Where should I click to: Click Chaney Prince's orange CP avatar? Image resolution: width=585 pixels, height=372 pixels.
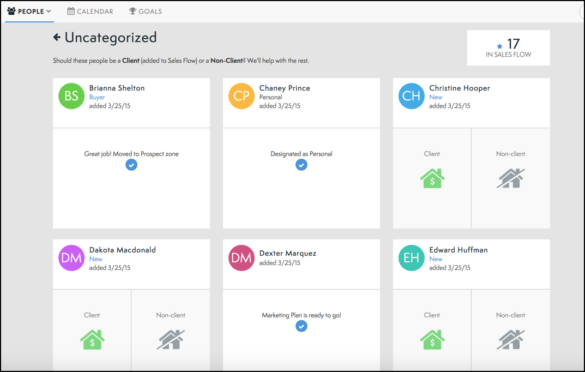(x=242, y=96)
